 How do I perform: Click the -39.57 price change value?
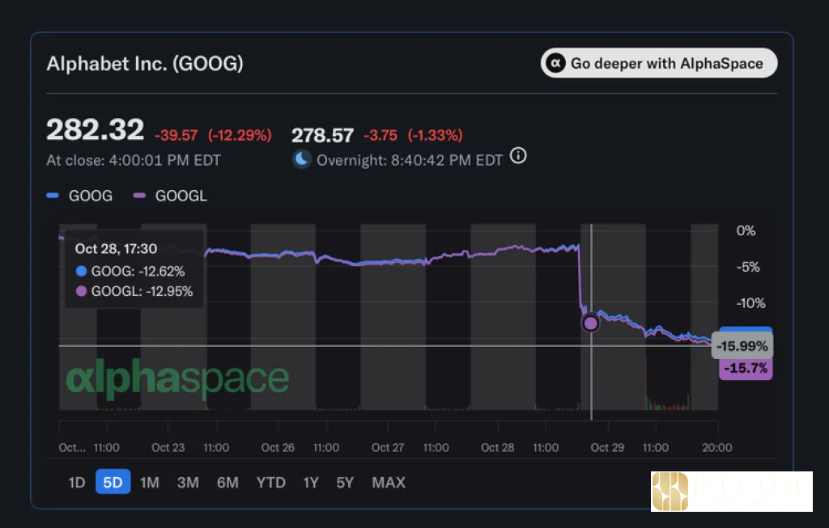[x=176, y=135]
